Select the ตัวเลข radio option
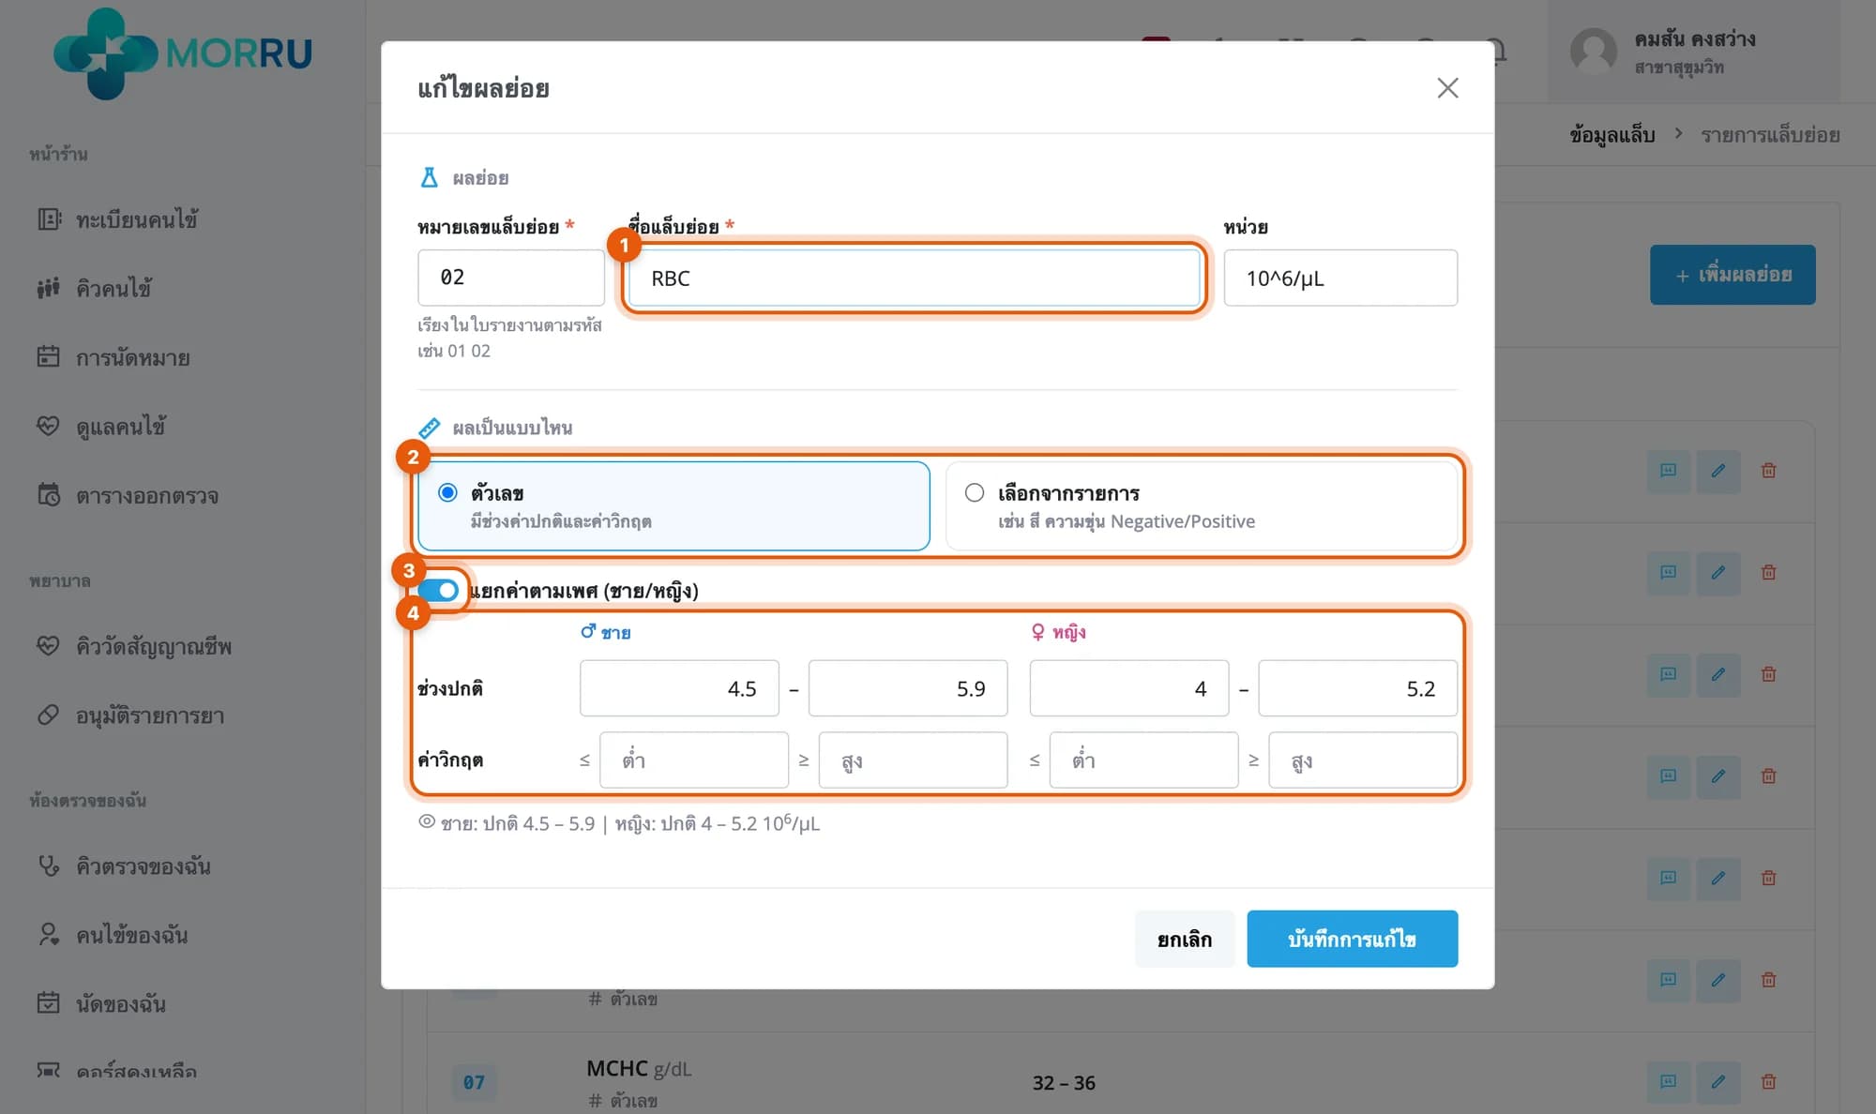The height and width of the screenshot is (1114, 1876). [448, 492]
